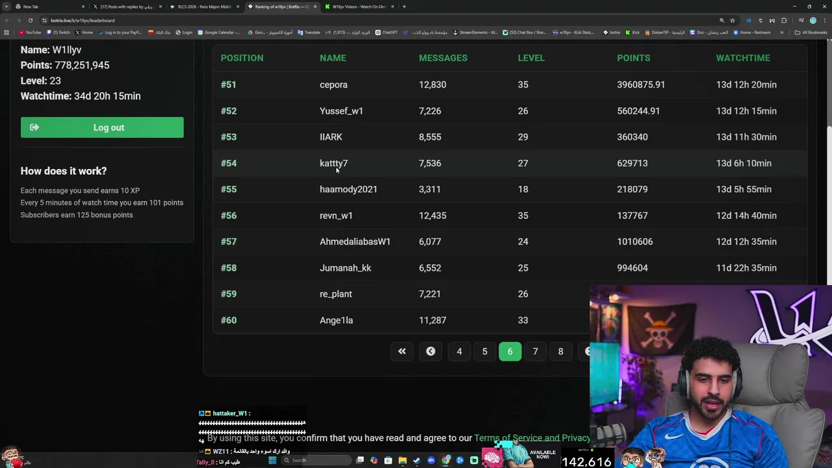Open File Explorer from the taskbar
This screenshot has width=832, height=468.
(x=402, y=460)
